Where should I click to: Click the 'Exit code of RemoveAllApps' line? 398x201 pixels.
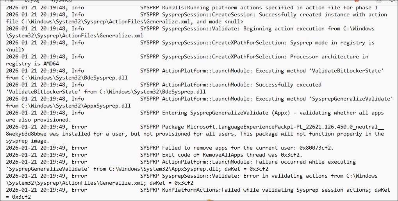click(x=219, y=155)
